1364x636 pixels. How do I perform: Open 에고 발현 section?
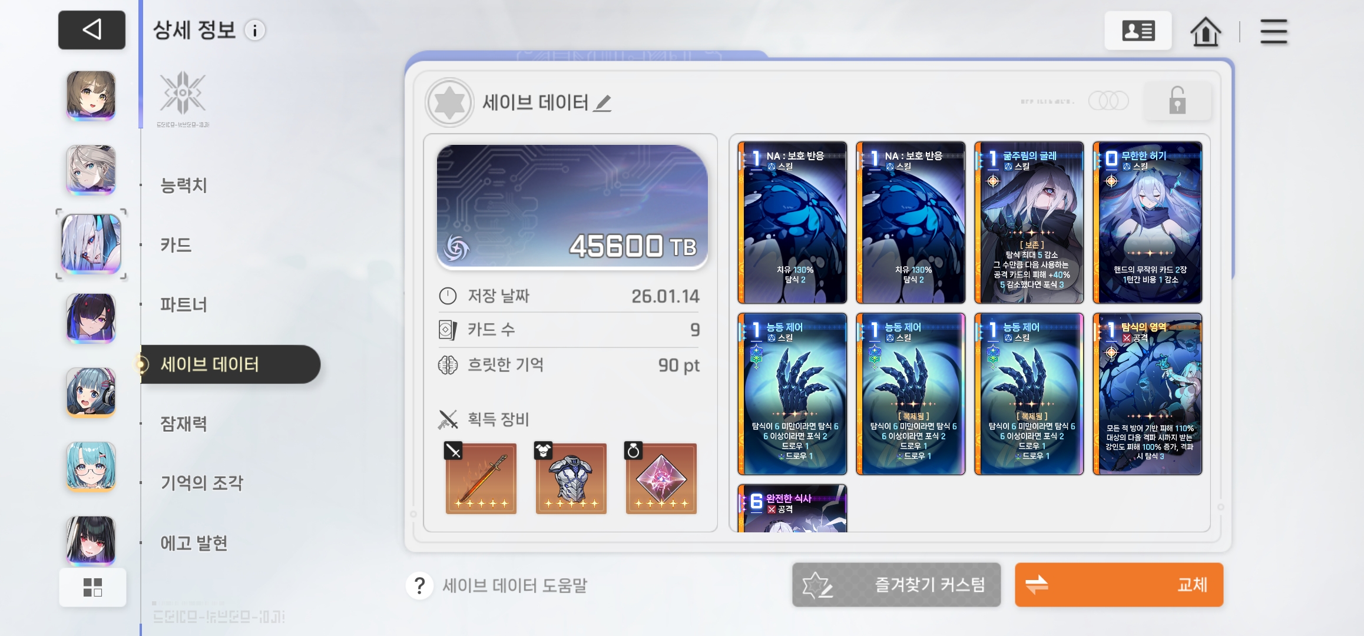pos(194,542)
